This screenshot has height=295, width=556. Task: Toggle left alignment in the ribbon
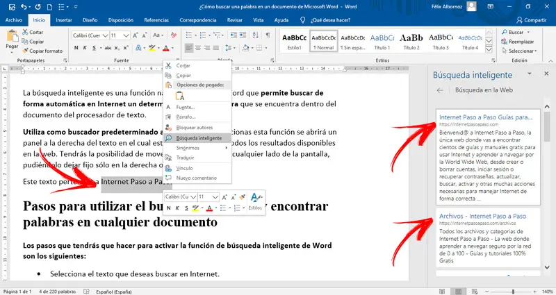(x=189, y=48)
